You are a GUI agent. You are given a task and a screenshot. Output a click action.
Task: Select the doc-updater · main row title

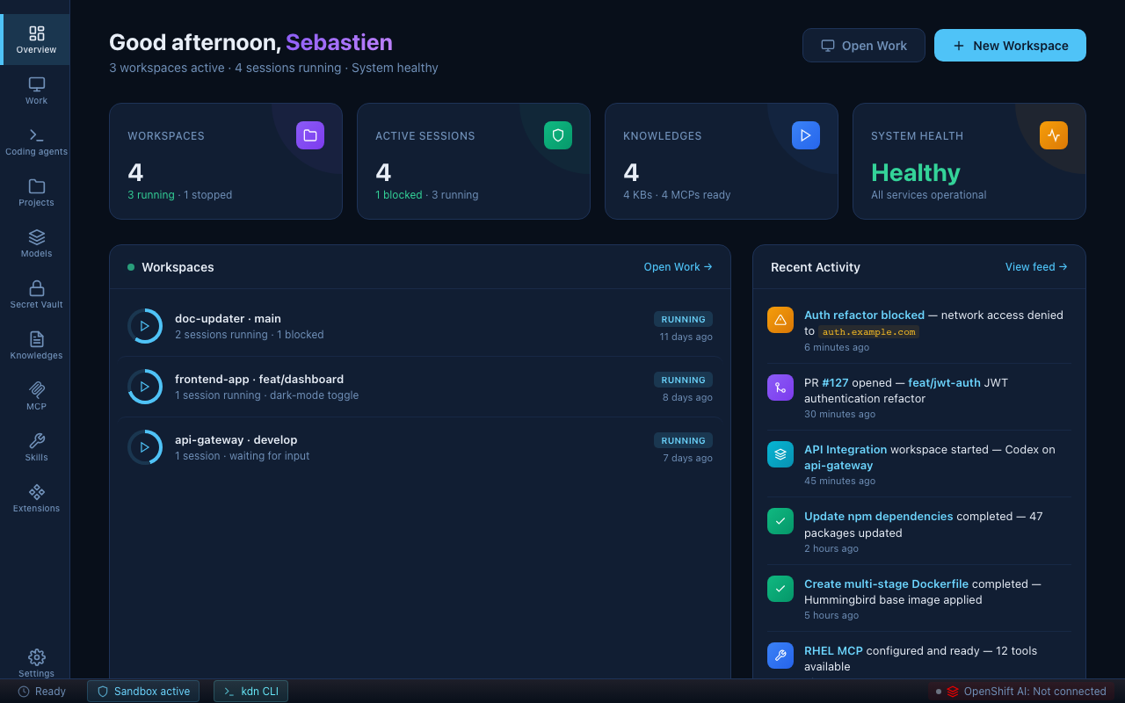click(228, 318)
